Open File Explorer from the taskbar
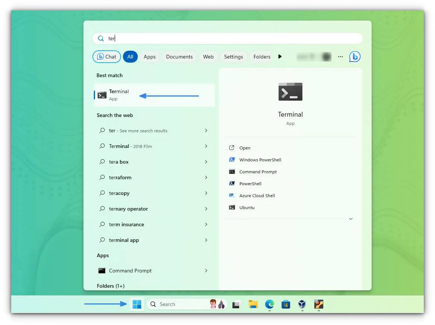The image size is (435, 325). [253, 304]
